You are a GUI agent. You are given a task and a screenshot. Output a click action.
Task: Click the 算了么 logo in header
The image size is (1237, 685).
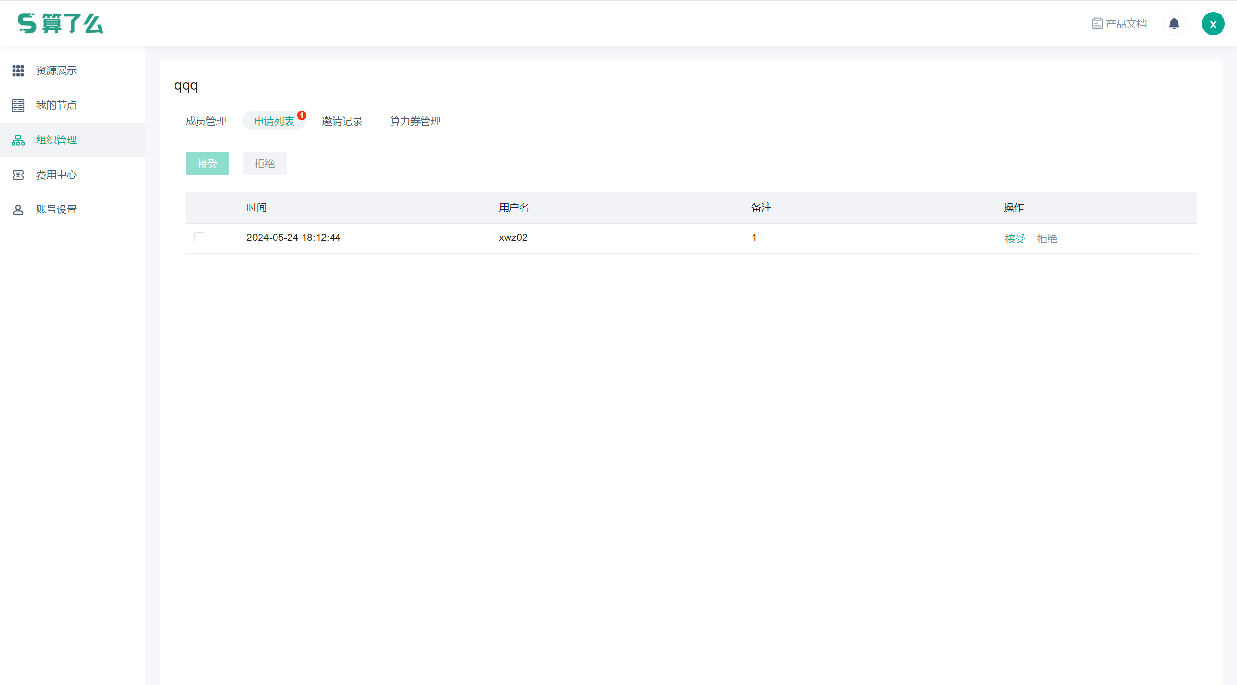[x=60, y=23]
